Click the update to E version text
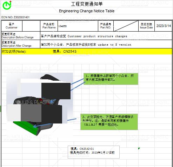The image size is (173, 167). coord(114,45)
